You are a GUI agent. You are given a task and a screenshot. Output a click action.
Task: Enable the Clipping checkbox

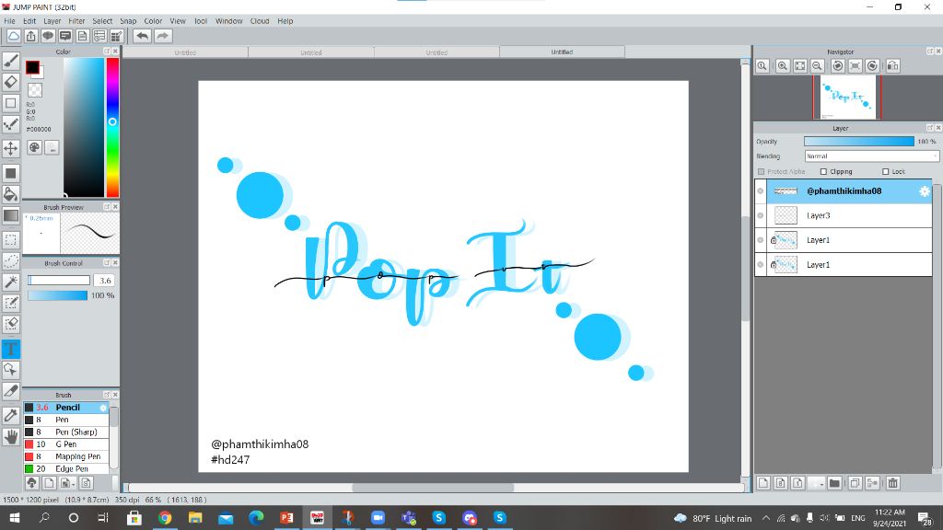[x=824, y=172]
